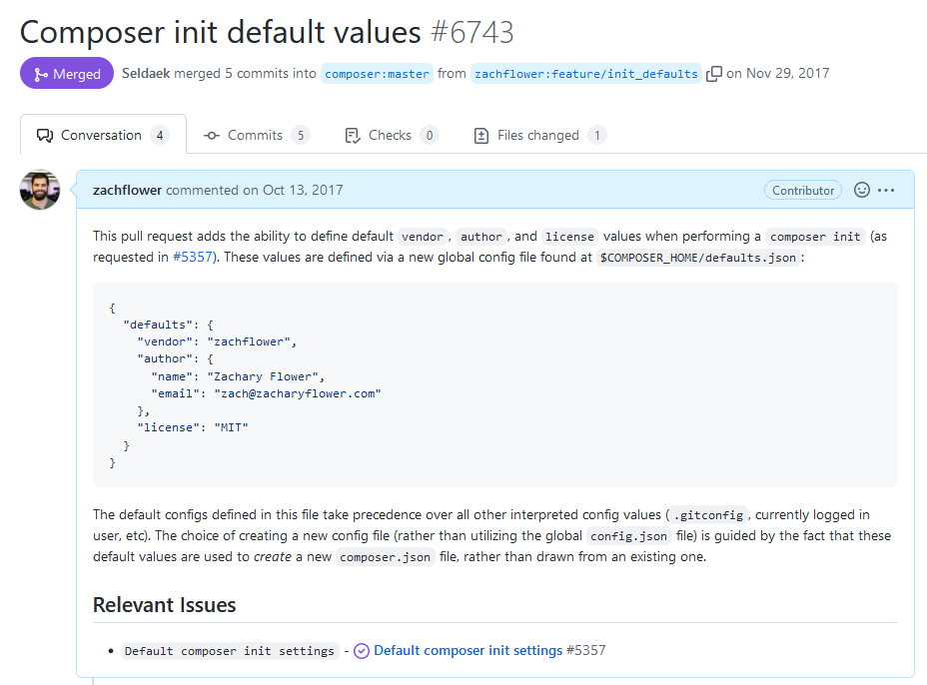Click zachflower's avatar thumbnail
Viewport: 927px width, 685px height.
40,190
